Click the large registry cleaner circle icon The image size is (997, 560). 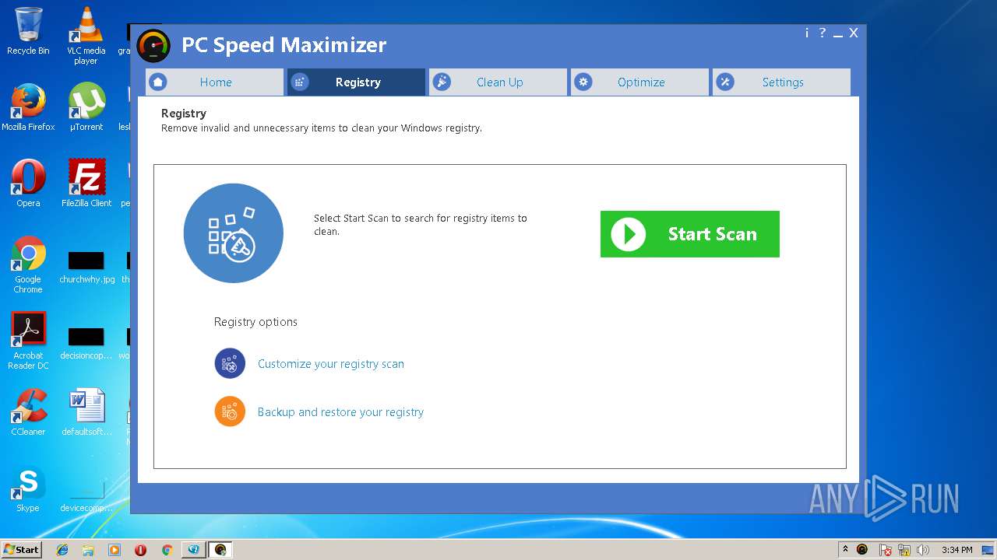234,233
